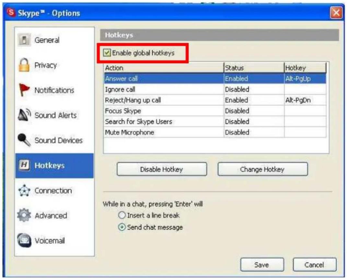
Task: Open the Privacy settings tab
Action: coord(54,65)
